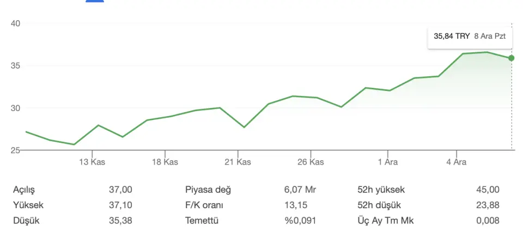Click the 1 Ara date label
This screenshot has width=523, height=243.
387,162
